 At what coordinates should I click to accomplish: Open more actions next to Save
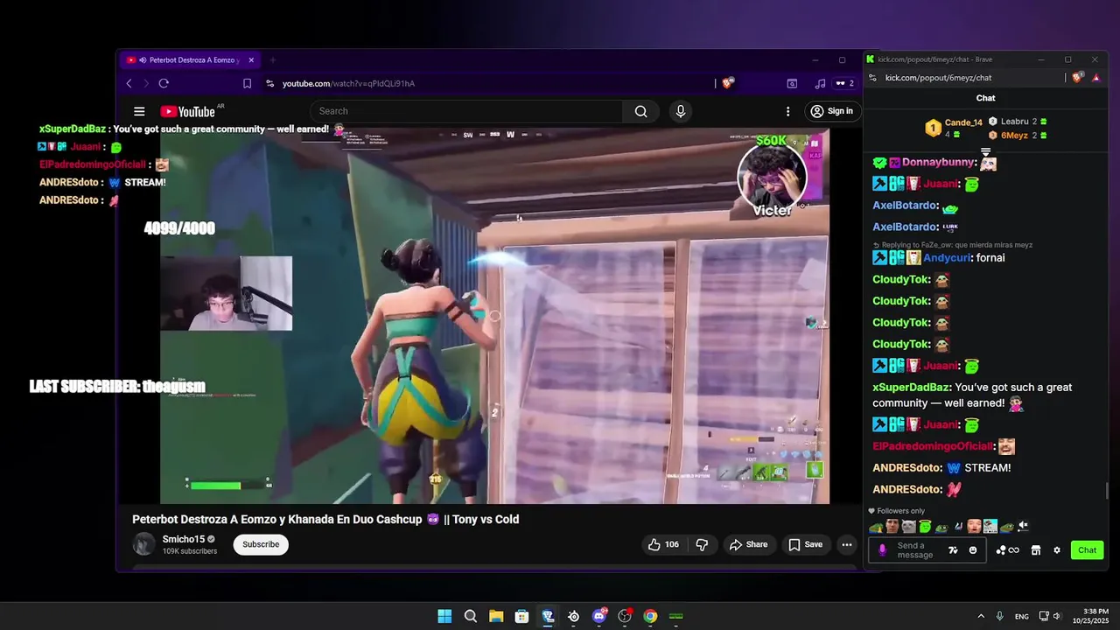[846, 544]
